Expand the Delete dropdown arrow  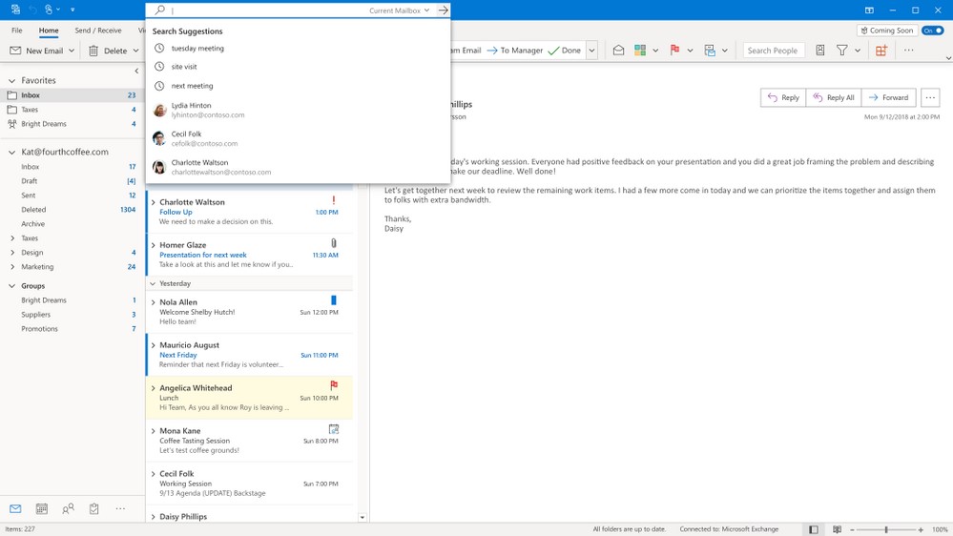pos(135,51)
